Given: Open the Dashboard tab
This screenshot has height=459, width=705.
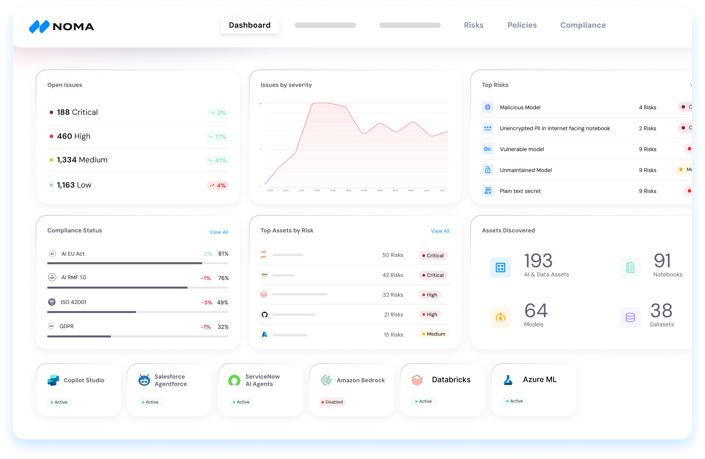Looking at the screenshot, I should pos(250,25).
